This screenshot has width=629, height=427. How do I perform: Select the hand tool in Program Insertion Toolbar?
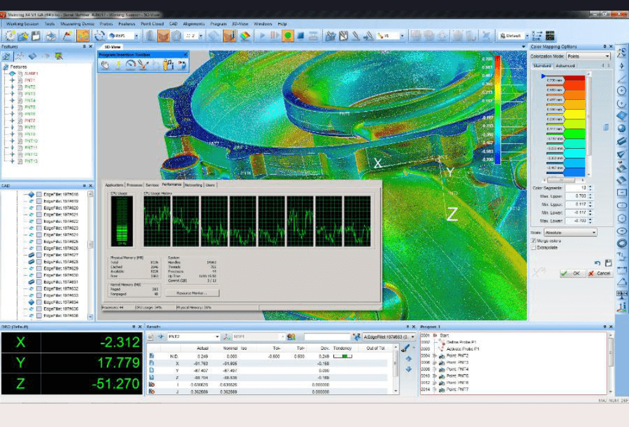pyautogui.click(x=105, y=65)
